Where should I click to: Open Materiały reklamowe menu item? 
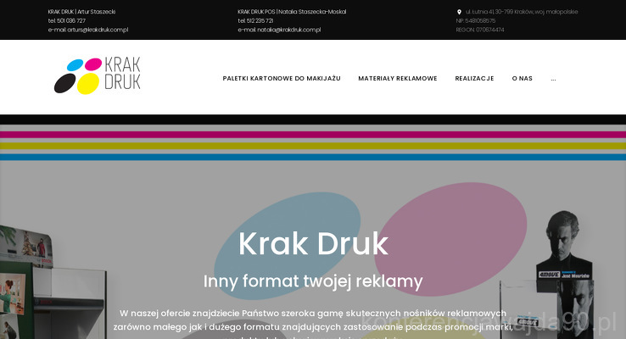[398, 79]
